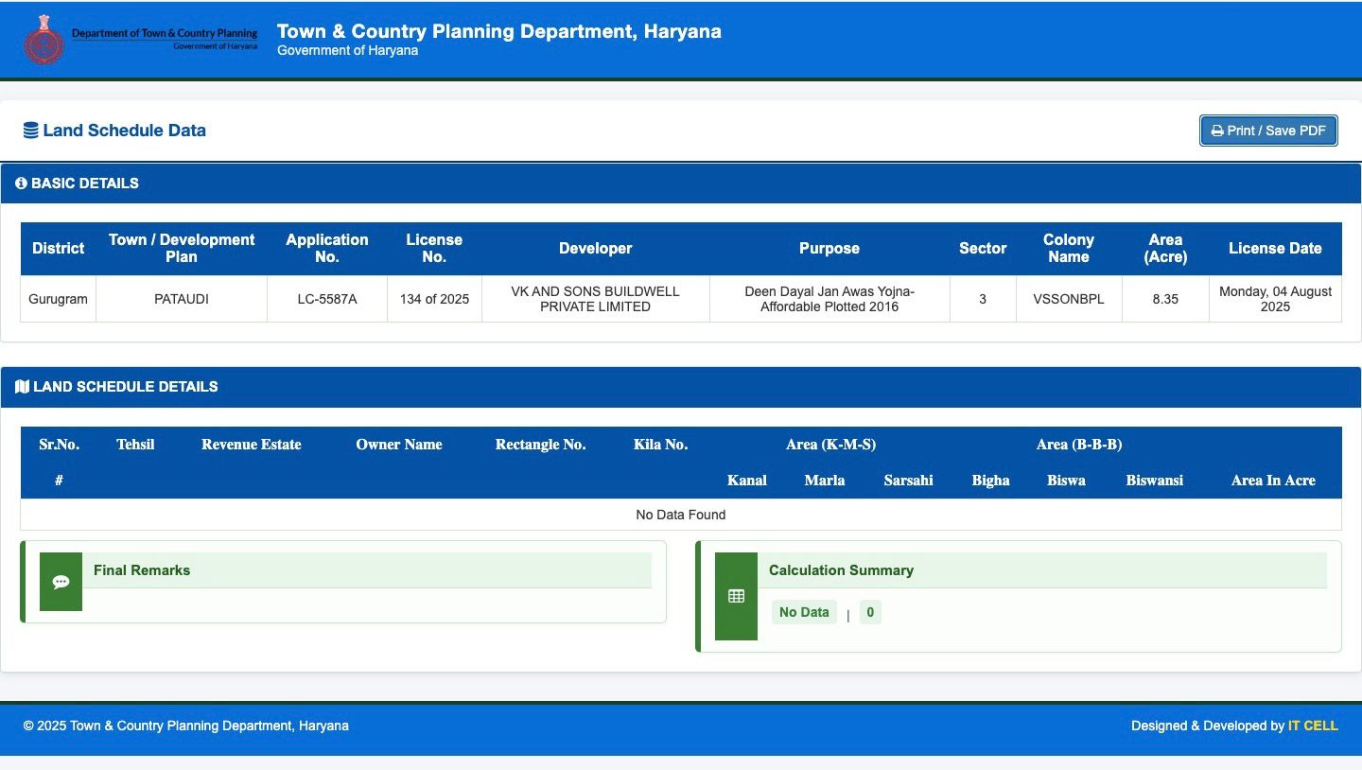The image size is (1362, 770).
Task: Click the speech bubble Final Remarks icon
Action: [x=61, y=582]
